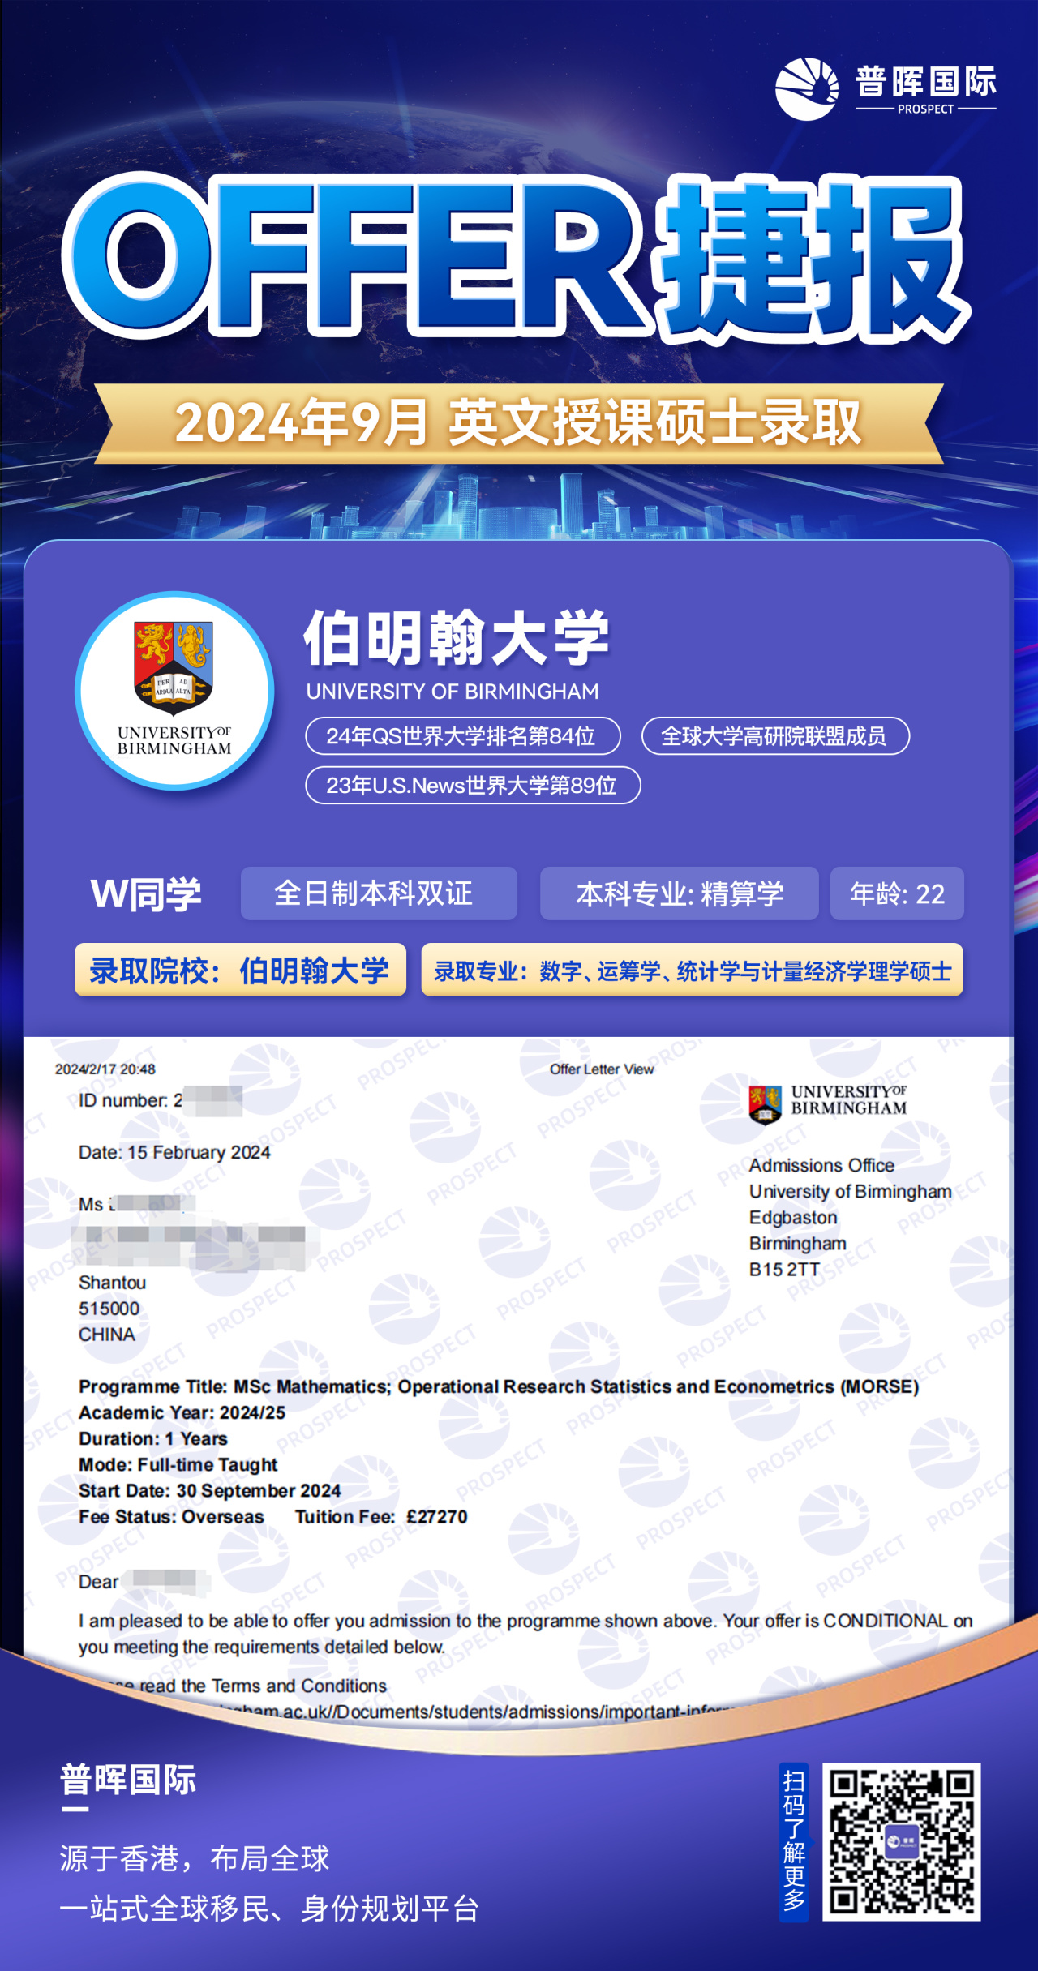Click the 24年QS世界大学排名第84位 pill
This screenshot has height=1971, width=1038.
[463, 736]
